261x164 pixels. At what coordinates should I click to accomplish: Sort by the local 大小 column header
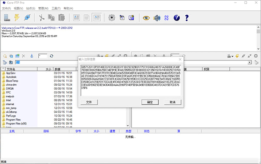45,69
